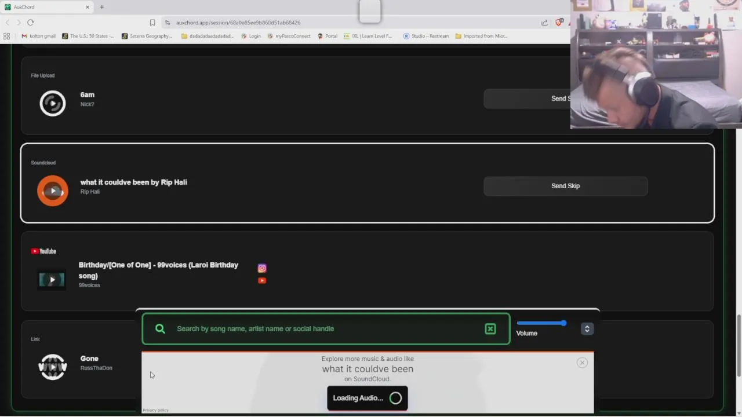Image resolution: width=742 pixels, height=417 pixels.
Task: Play the Gone track by RussThaDon
Action: 53,367
